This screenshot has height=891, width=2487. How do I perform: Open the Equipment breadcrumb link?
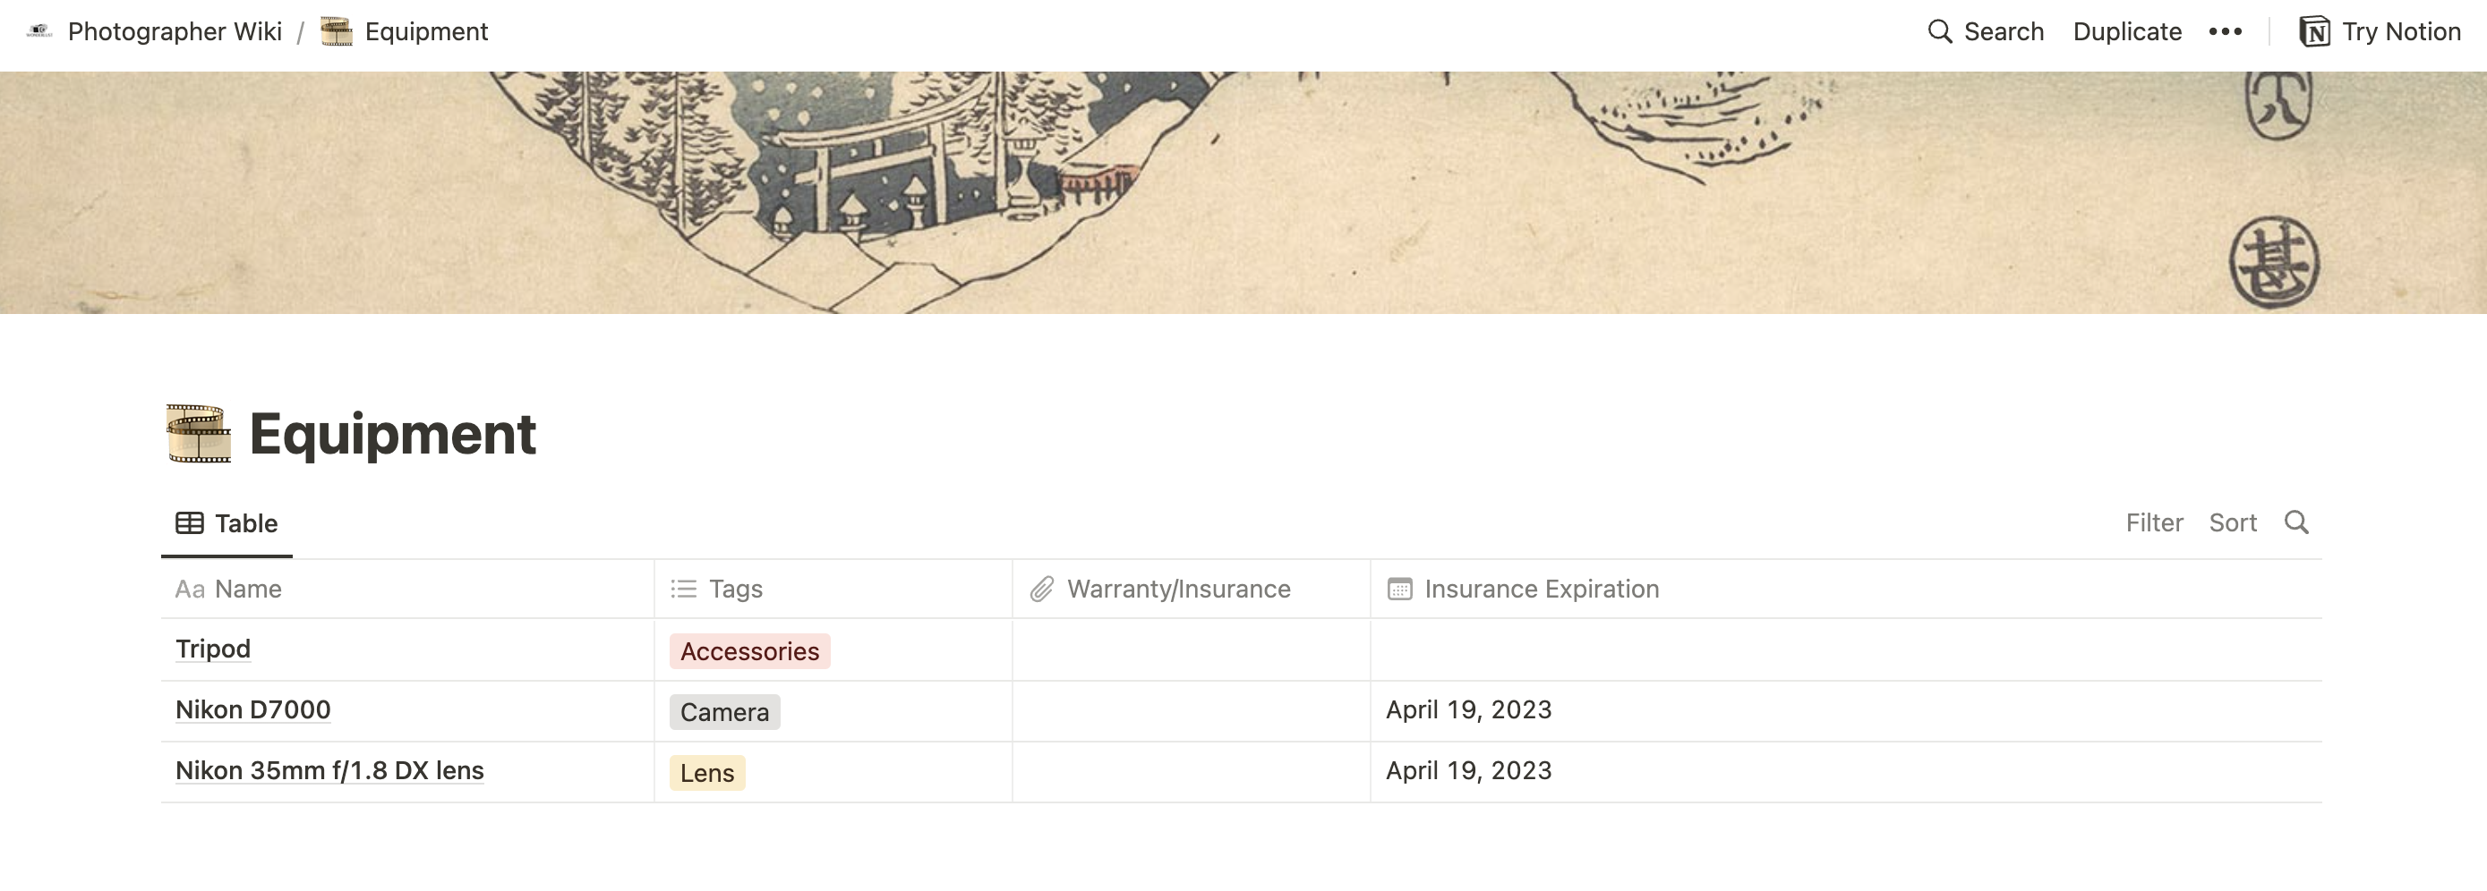click(x=426, y=32)
